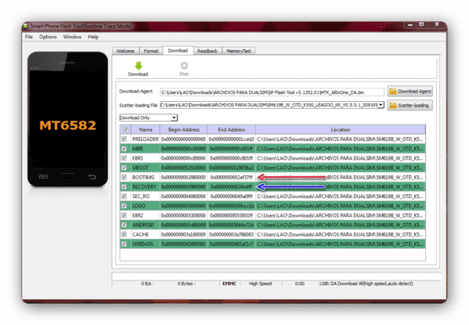Open the Window menu
469x325 pixels.
[72, 37]
